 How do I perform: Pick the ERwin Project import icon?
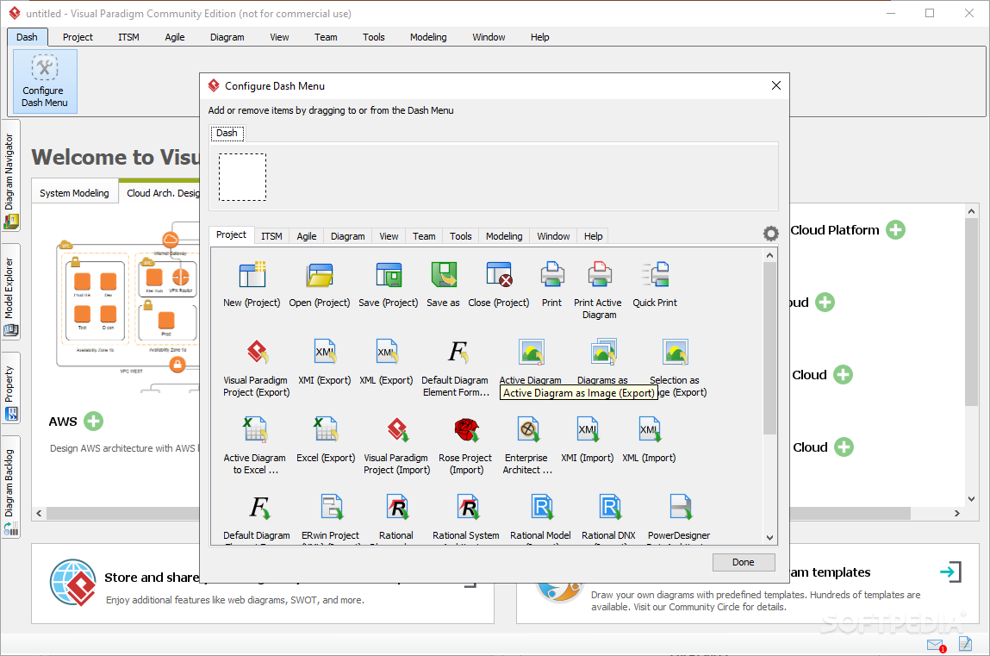click(331, 507)
